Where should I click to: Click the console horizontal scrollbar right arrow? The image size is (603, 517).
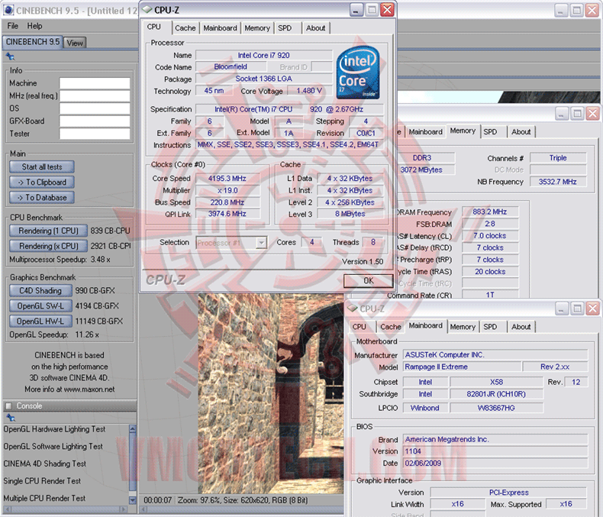click(x=124, y=509)
